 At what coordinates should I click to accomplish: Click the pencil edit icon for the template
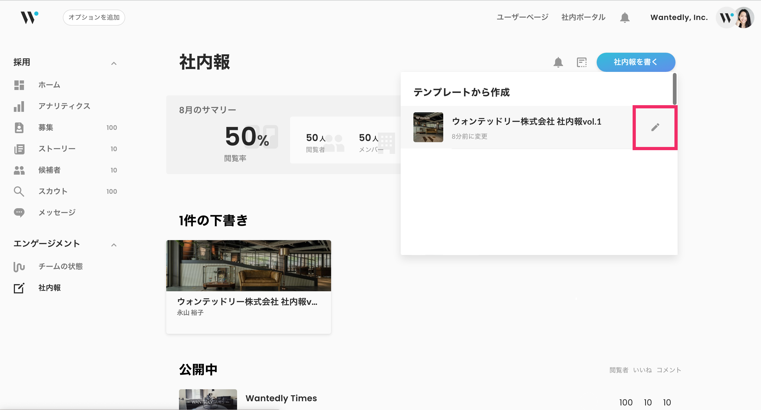pyautogui.click(x=655, y=127)
